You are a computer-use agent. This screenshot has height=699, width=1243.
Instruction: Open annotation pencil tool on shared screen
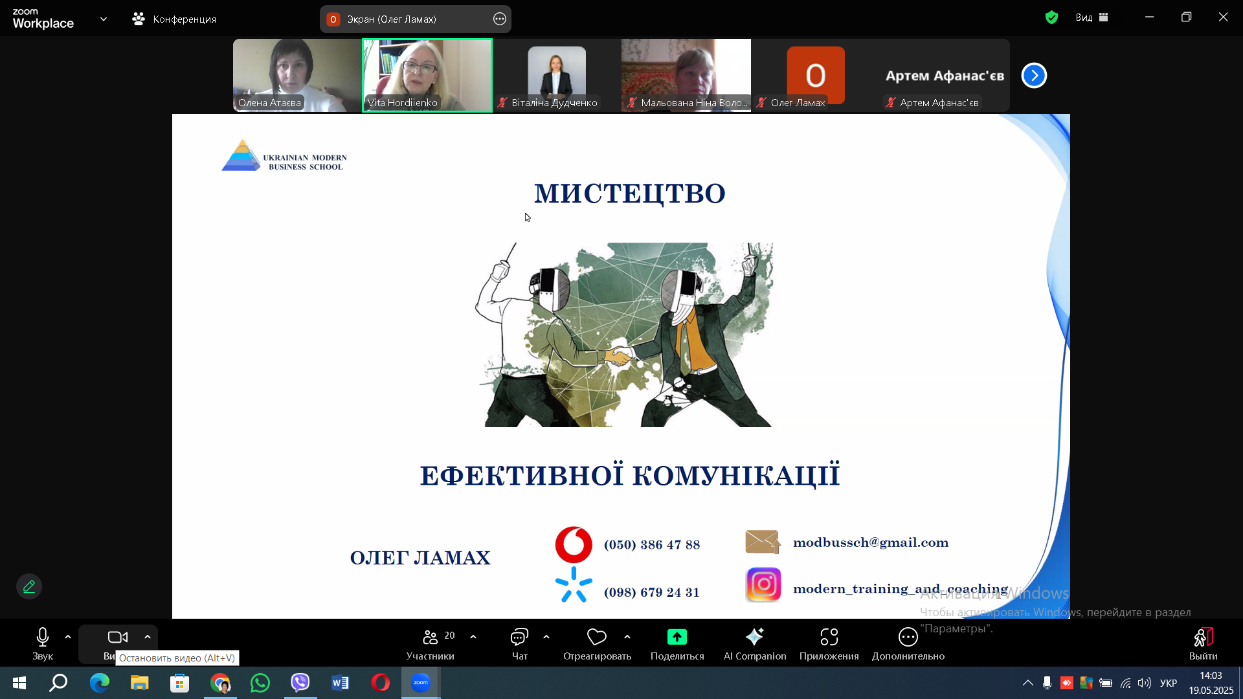(x=29, y=586)
